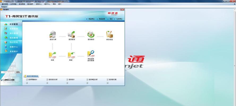Click the 导航窗体 window title icon
The width and height of the screenshot is (236, 106).
pos(1,10)
